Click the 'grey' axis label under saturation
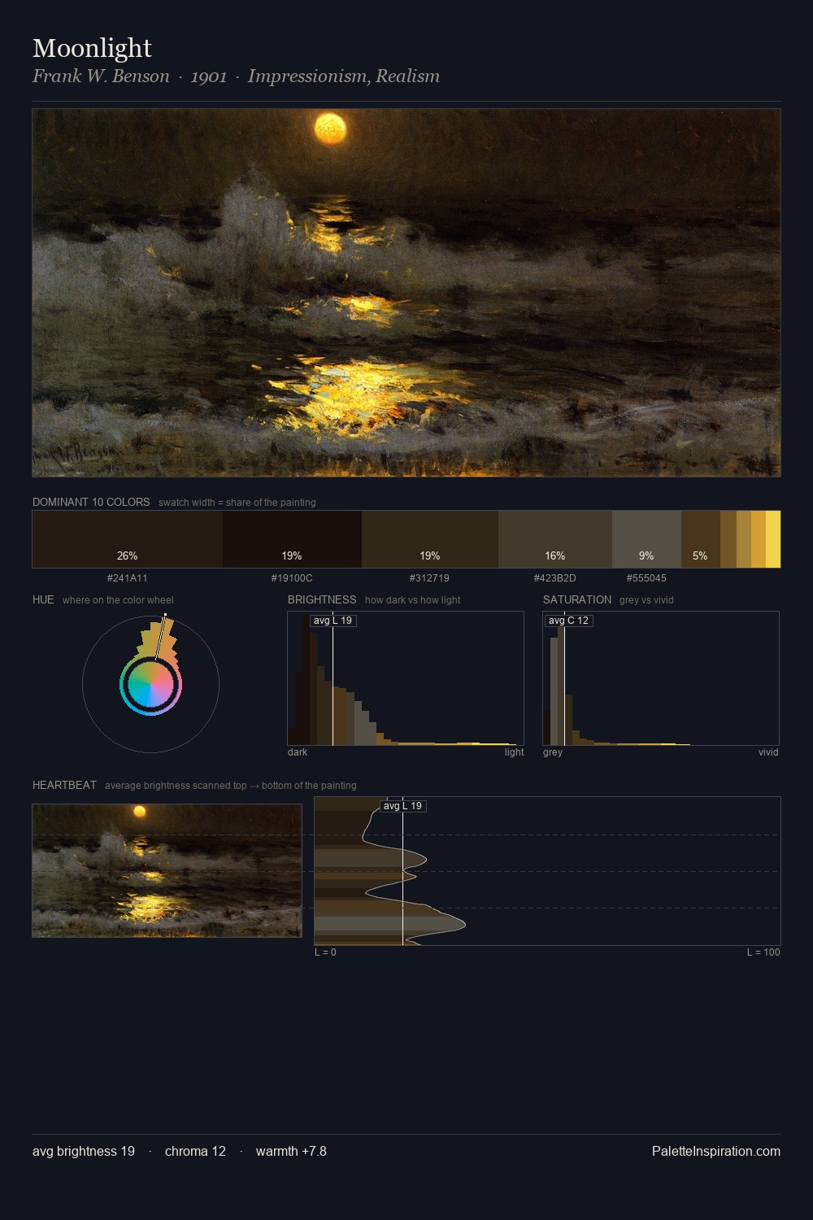The height and width of the screenshot is (1220, 813). 553,752
